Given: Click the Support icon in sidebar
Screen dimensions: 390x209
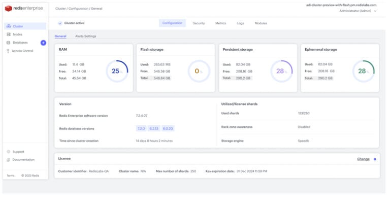Looking at the screenshot, I should tap(9, 152).
